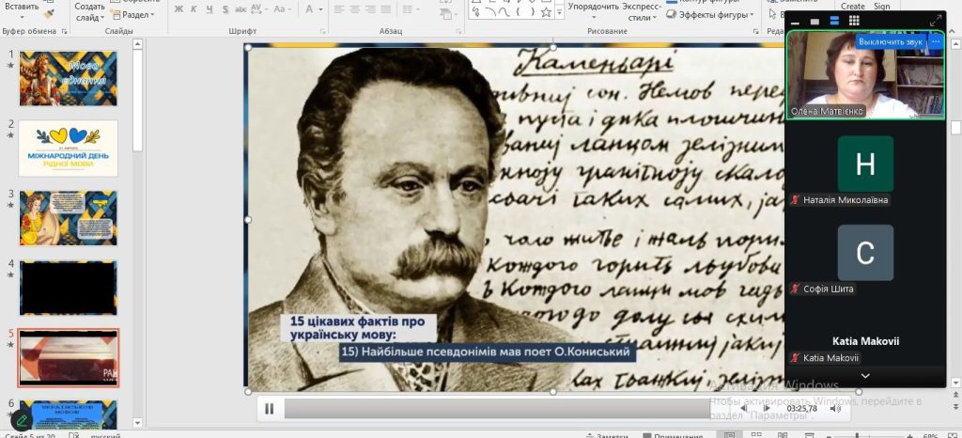Align text right in paragraph group

click(370, 9)
